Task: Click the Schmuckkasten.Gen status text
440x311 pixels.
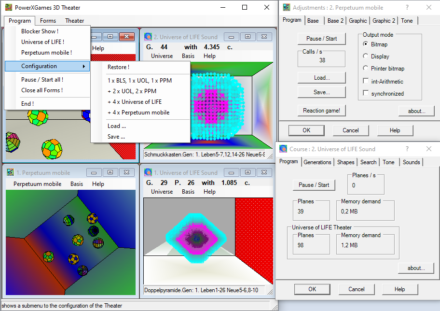Action: 205,155
